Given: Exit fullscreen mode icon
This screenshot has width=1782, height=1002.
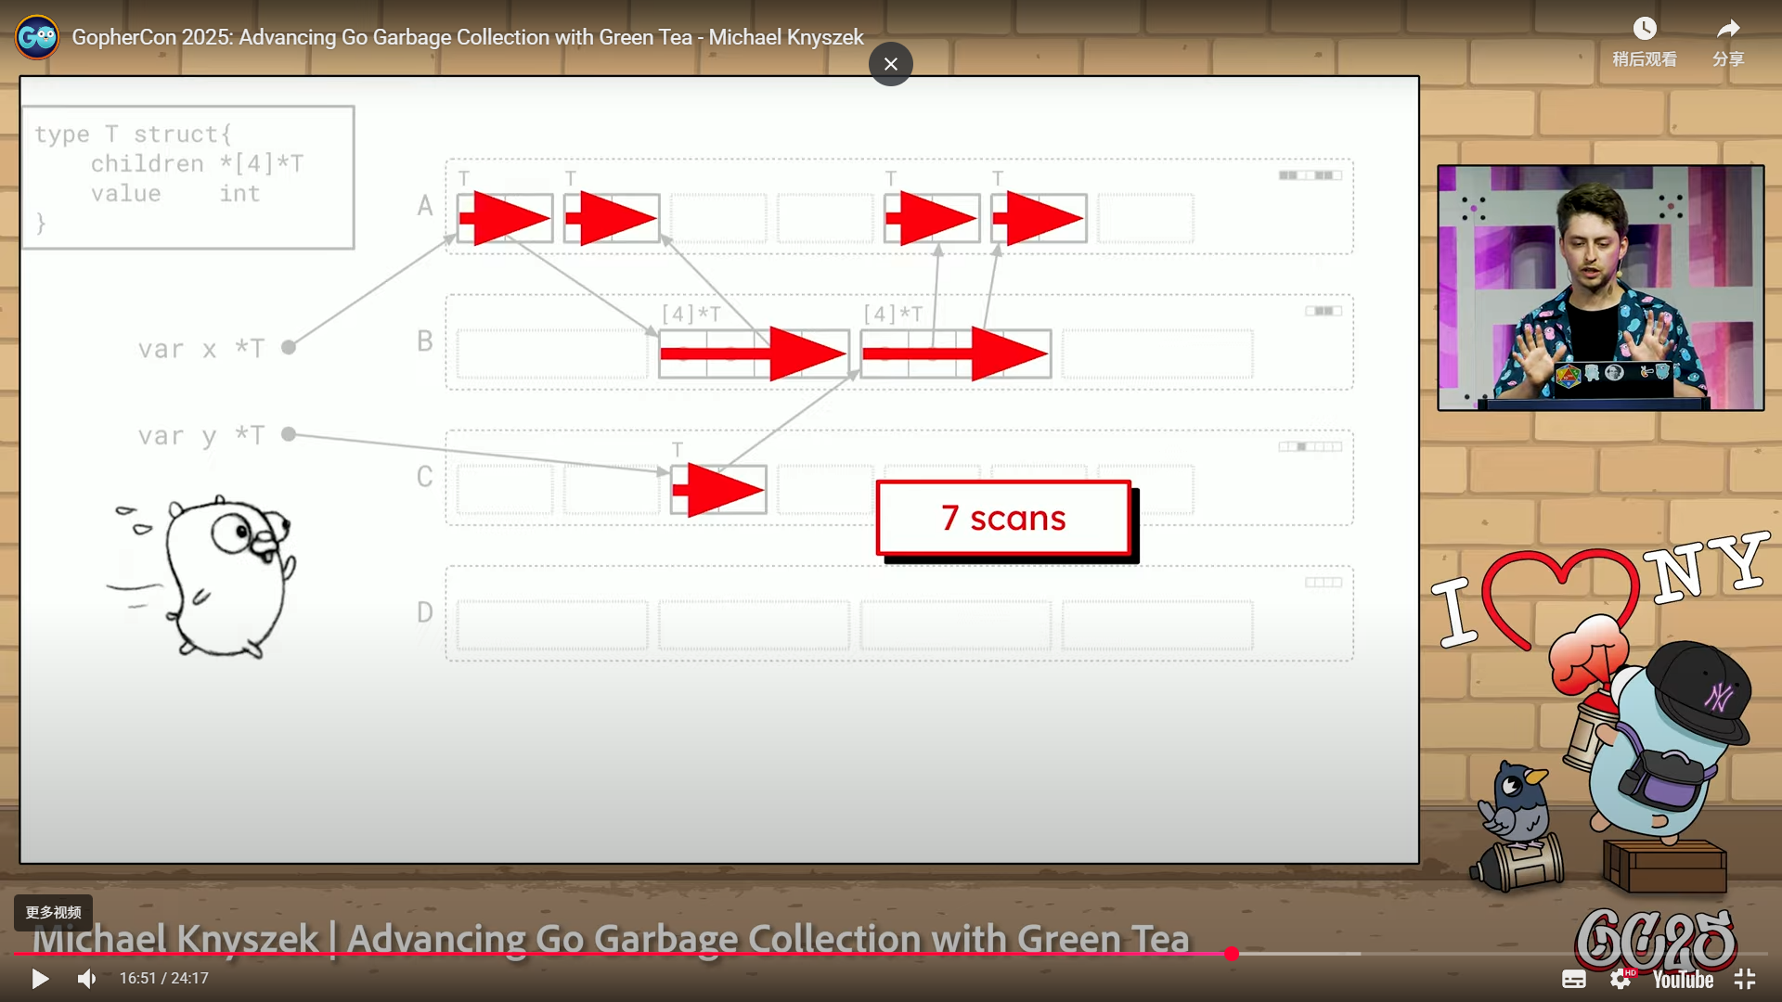Looking at the screenshot, I should pos(1745,979).
